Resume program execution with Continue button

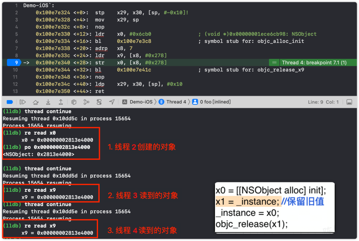coord(23,102)
